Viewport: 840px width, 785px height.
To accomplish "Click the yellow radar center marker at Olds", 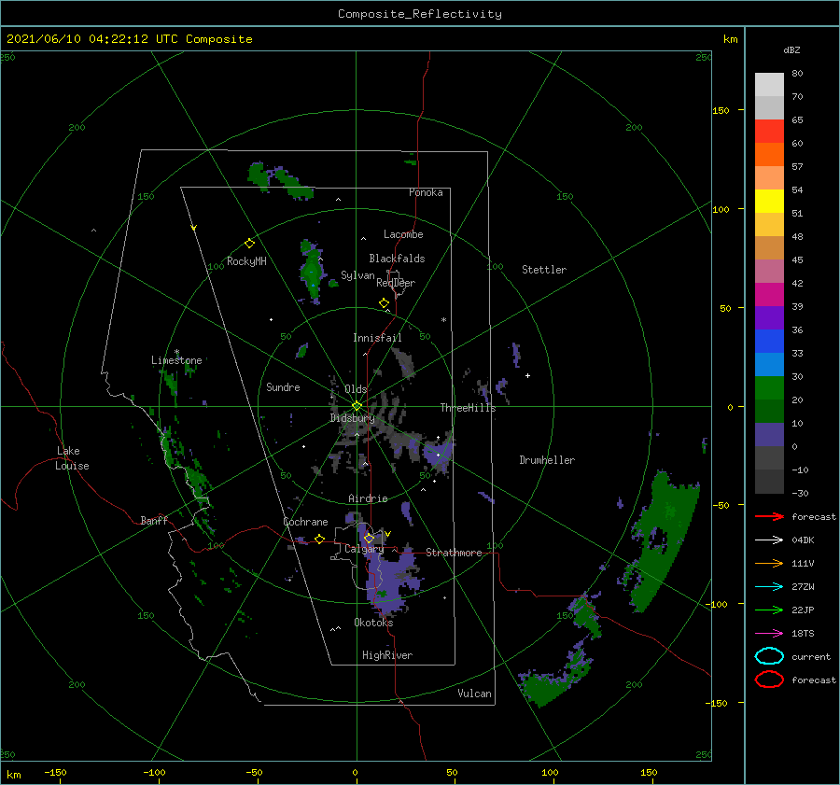I will point(357,406).
